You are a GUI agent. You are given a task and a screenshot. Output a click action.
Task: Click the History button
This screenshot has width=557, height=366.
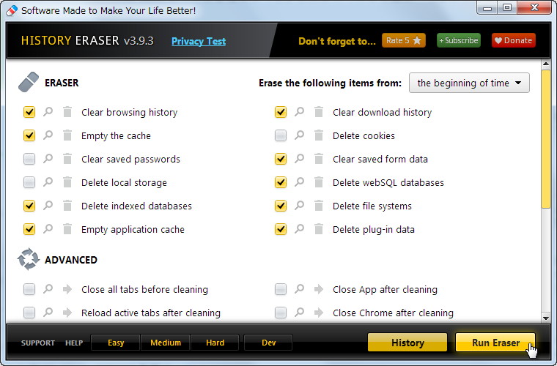[x=407, y=343]
